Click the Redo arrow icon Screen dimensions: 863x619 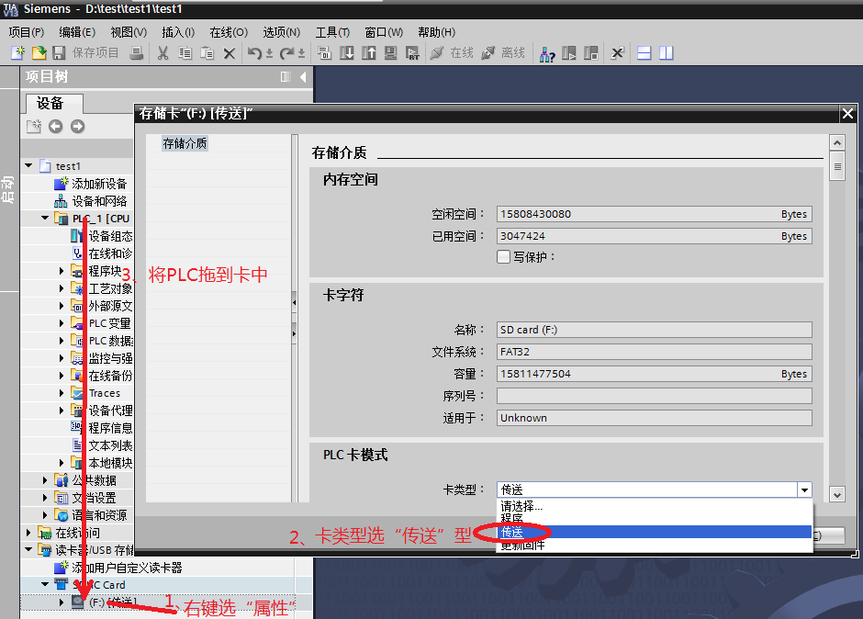click(x=286, y=53)
